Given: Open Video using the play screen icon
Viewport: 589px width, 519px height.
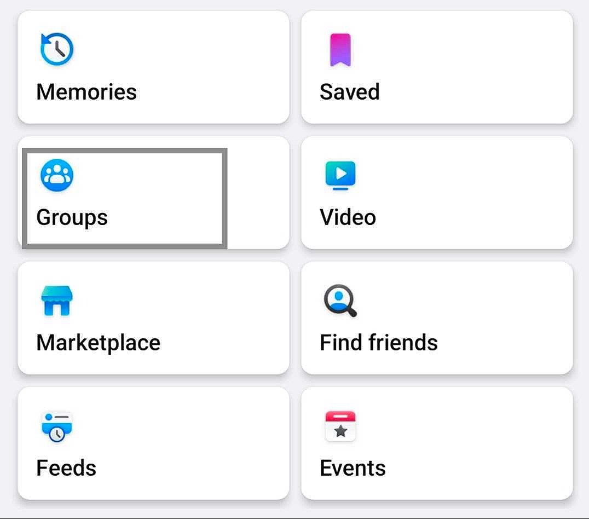Looking at the screenshot, I should [x=340, y=174].
